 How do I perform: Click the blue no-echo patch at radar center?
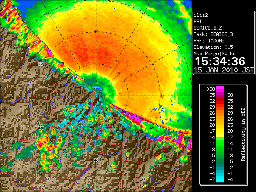click(98, 89)
